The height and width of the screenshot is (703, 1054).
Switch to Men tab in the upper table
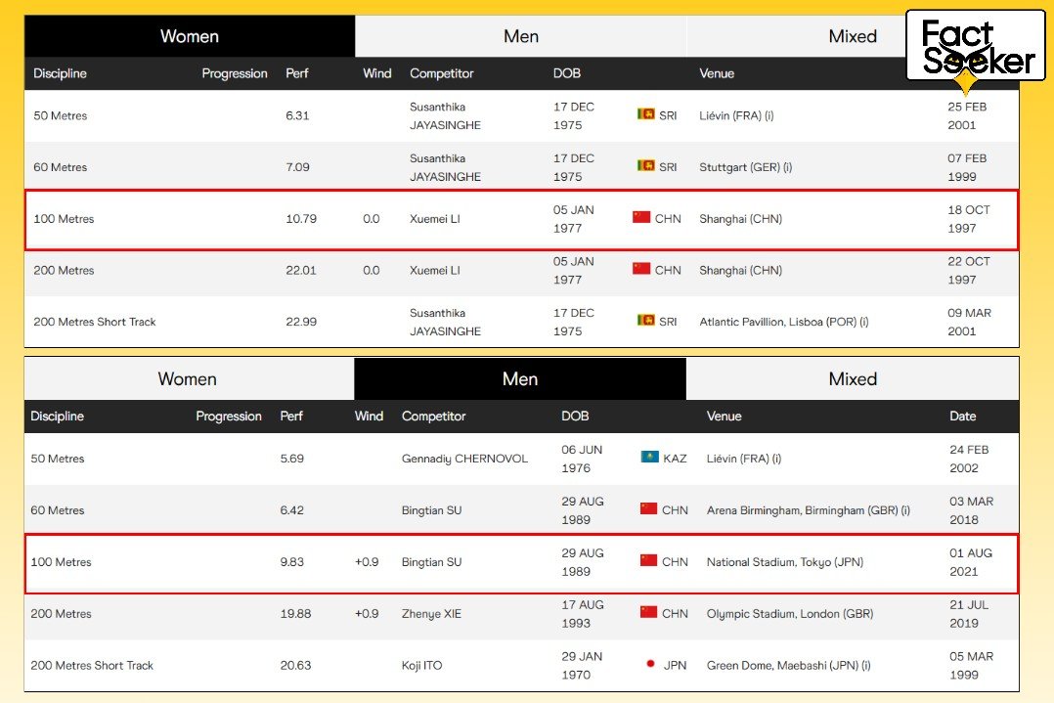(520, 36)
